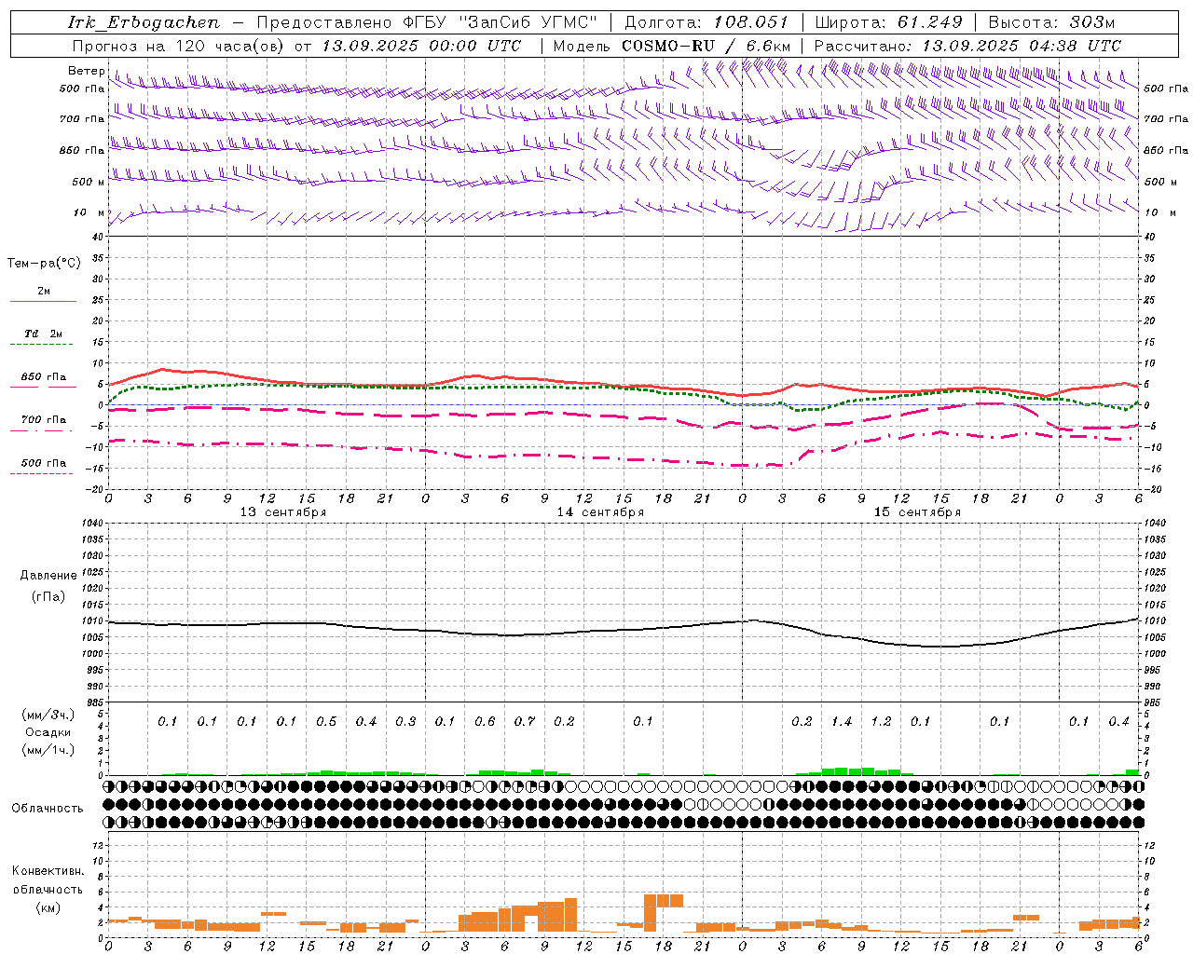Screen dimensions: 1193x954
Task: Click the dash-dot line sample under '500 гПа' legend
Action: point(43,473)
